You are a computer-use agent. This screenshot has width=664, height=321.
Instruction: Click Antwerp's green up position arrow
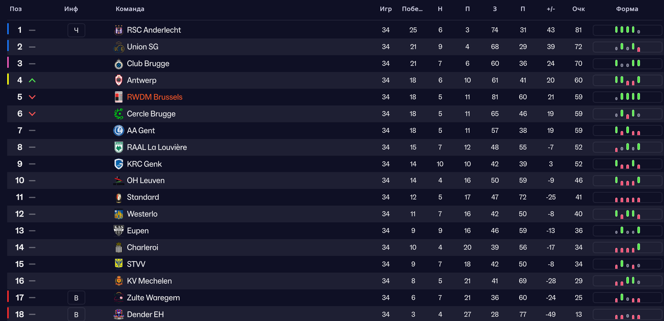[x=32, y=80]
